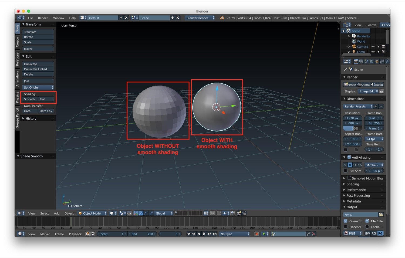Enable the Cache Result checkbox
The height and width of the screenshot is (258, 405).
click(x=367, y=227)
